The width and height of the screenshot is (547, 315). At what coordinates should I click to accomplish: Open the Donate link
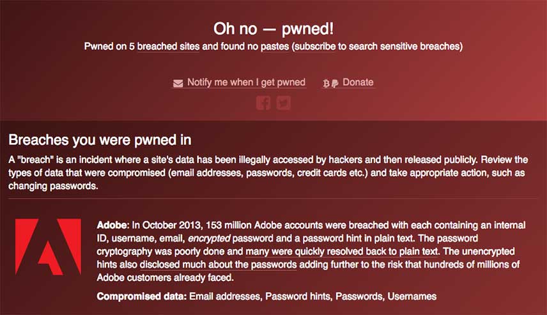coord(358,82)
